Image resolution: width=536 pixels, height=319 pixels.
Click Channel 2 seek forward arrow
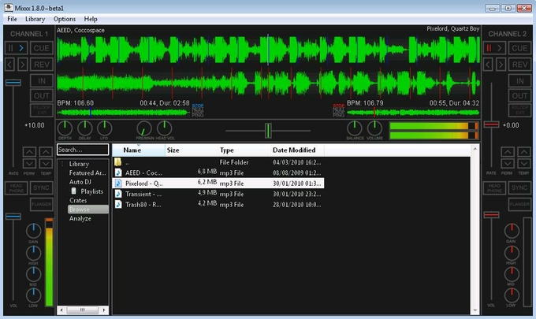click(501, 65)
